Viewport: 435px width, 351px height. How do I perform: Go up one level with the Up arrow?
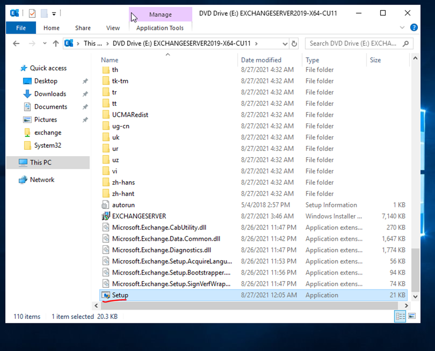coord(56,44)
